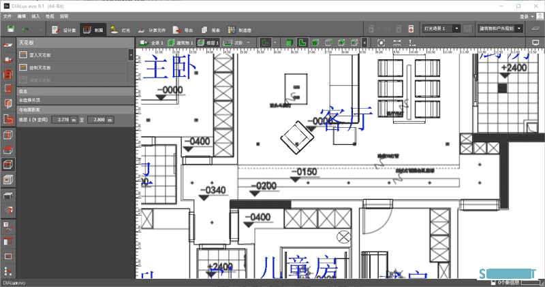Open the 建筑物和户外规划 planning dropdown
The width and height of the screenshot is (545, 287).
click(x=500, y=29)
